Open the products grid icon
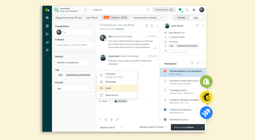This screenshot has height=140, width=255. click(x=194, y=10)
